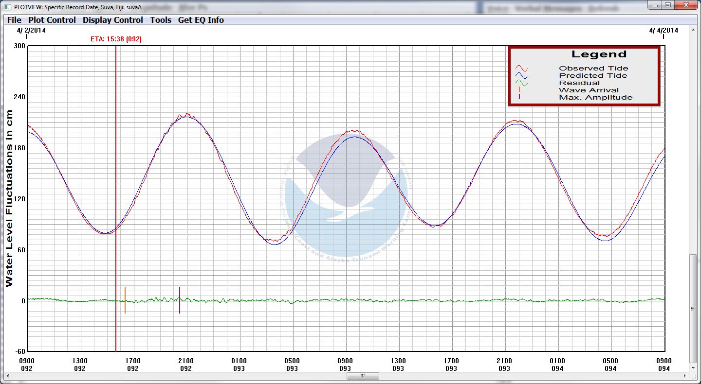Open the File menu
The height and width of the screenshot is (384, 701).
(x=14, y=20)
